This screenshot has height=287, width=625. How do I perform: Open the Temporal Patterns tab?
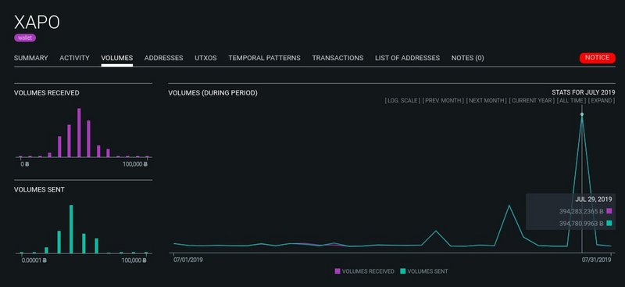[264, 58]
